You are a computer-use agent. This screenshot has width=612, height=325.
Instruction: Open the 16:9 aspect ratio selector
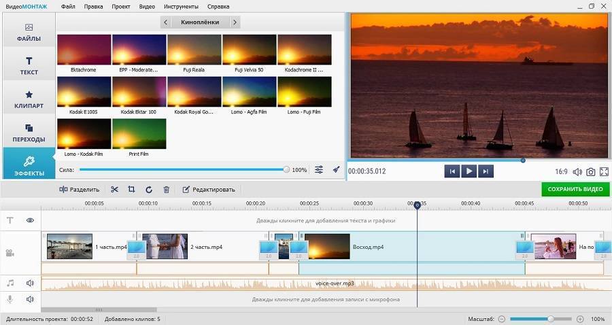(561, 172)
